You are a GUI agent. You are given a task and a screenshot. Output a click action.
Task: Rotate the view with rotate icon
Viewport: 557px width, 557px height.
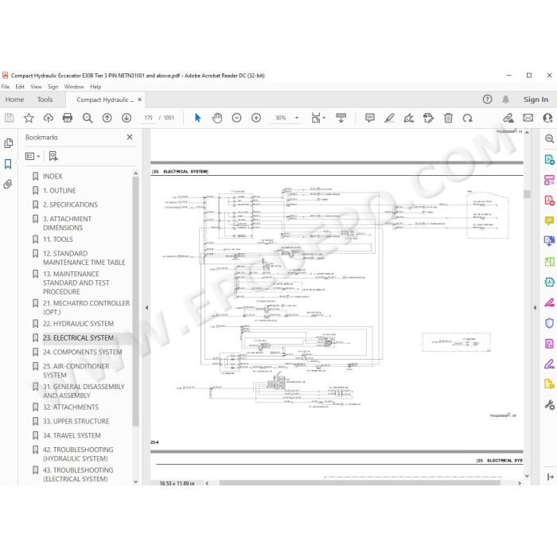(x=468, y=118)
